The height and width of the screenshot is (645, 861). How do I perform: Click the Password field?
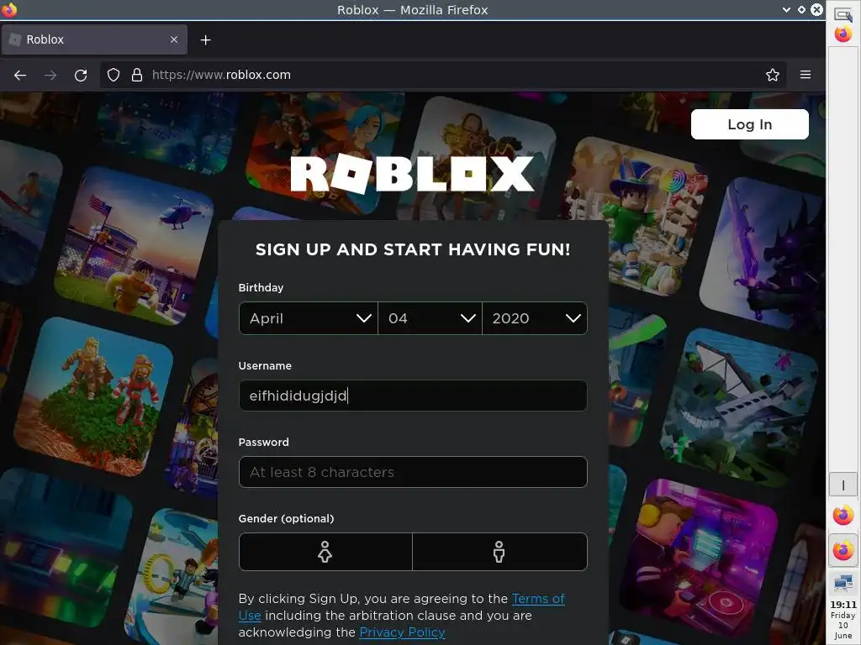(413, 472)
